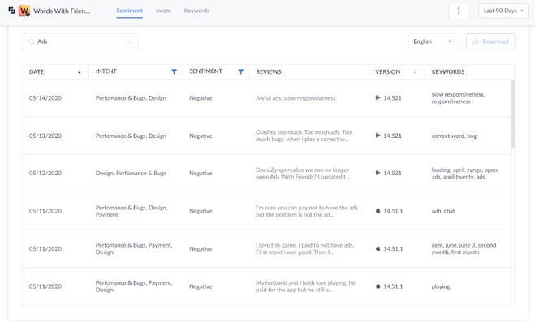Expand the English language dropdown
This screenshot has width=535, height=323.
pos(433,41)
